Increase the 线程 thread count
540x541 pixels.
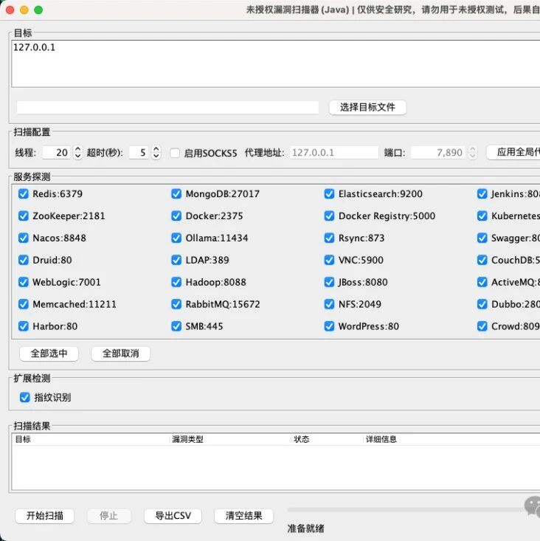tap(78, 149)
